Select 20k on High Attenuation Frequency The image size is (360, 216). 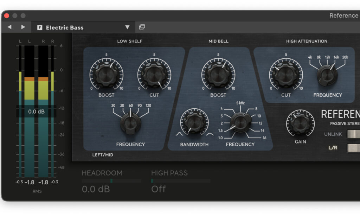tap(345, 57)
